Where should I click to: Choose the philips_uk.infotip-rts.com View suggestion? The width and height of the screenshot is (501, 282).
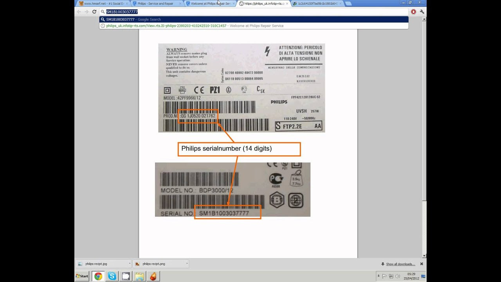click(x=254, y=26)
